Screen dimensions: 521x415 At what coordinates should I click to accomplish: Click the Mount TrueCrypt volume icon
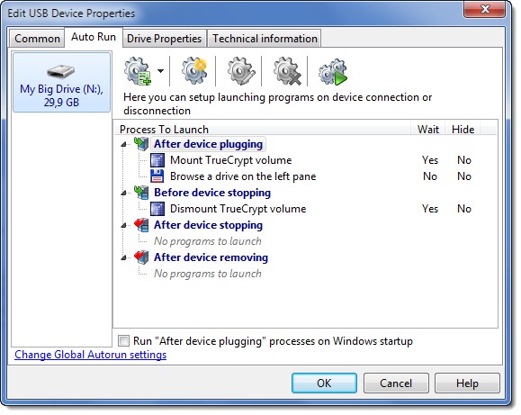pos(157,160)
